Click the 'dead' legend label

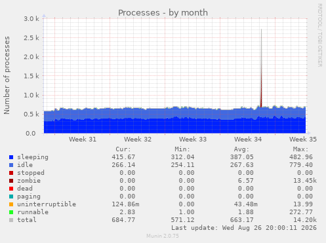pos(25,189)
